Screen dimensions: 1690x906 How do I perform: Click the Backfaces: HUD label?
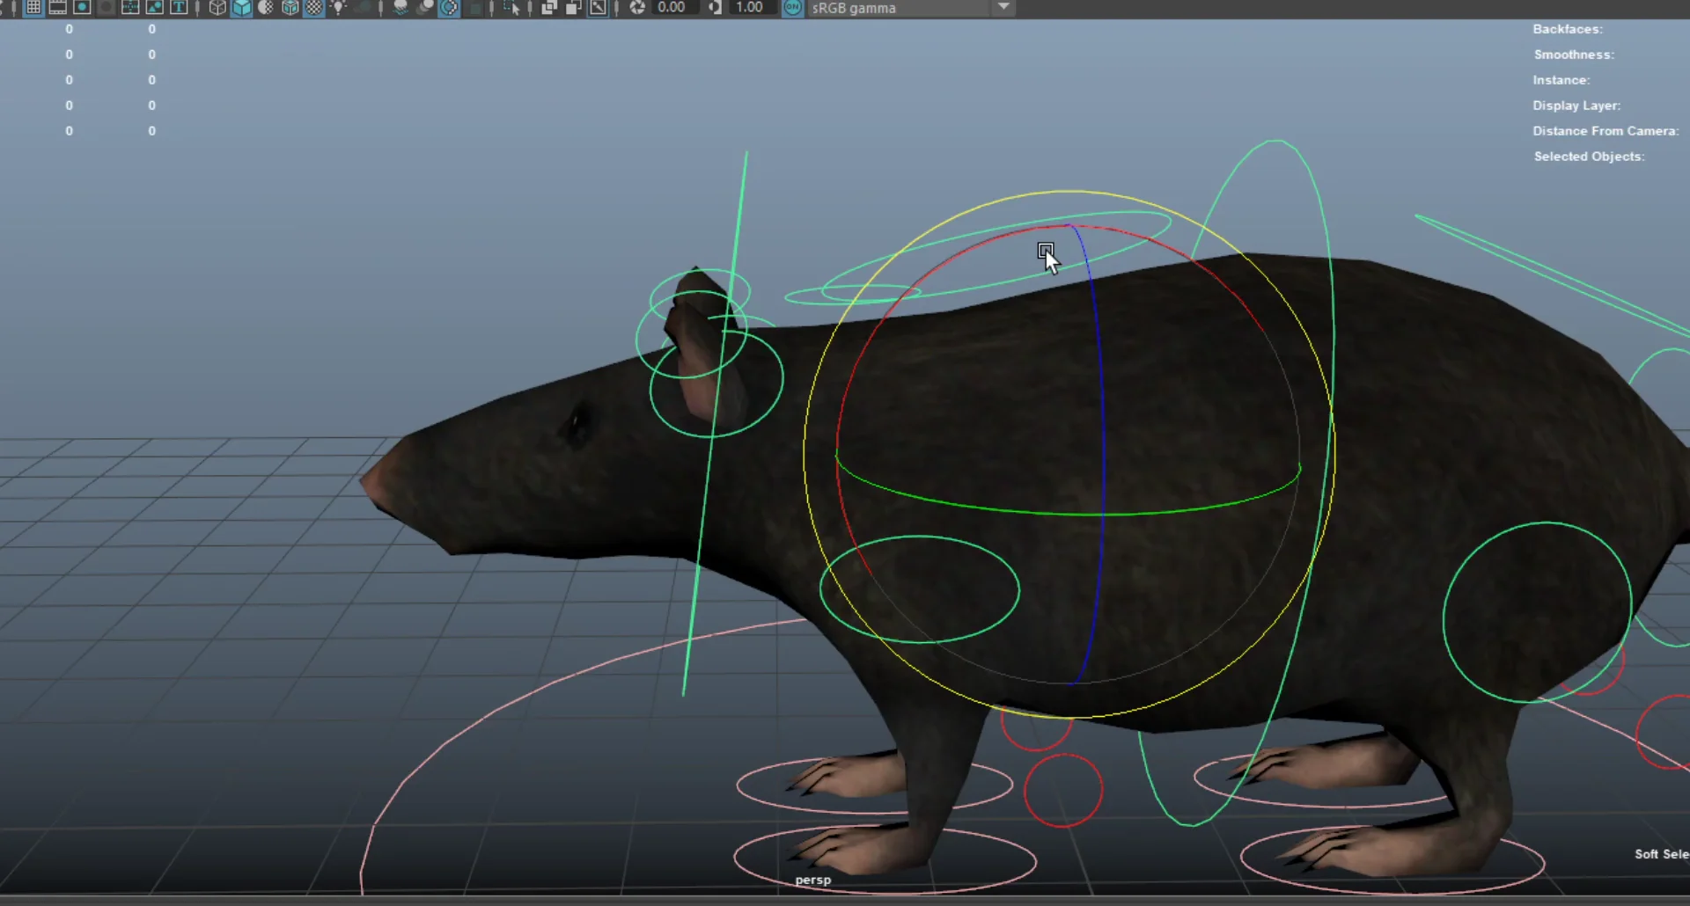[1568, 29]
